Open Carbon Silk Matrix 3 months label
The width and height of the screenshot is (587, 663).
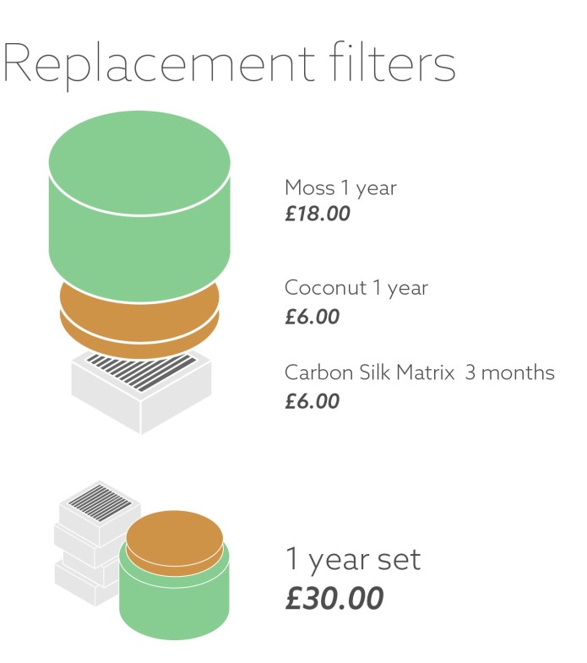tap(420, 373)
